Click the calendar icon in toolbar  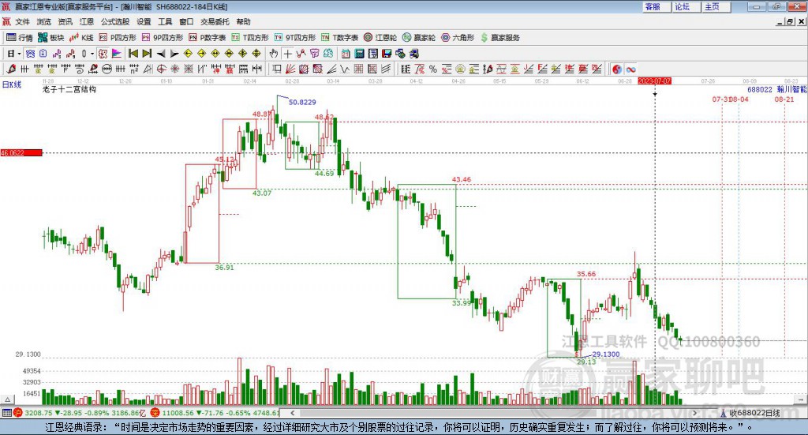coord(346,54)
